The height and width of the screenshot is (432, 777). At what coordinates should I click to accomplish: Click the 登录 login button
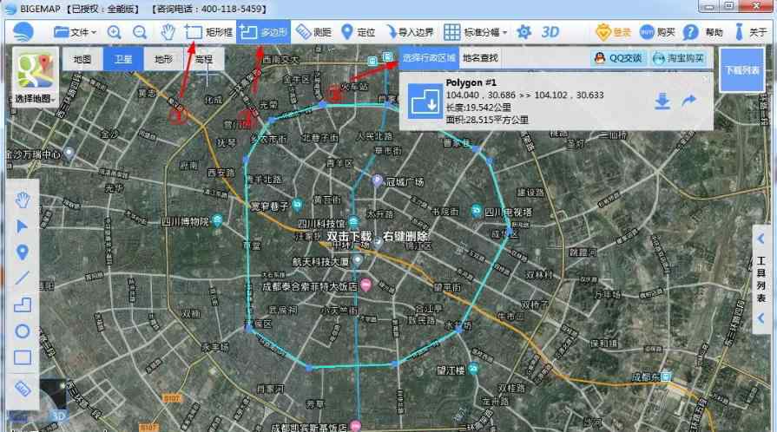pos(613,33)
